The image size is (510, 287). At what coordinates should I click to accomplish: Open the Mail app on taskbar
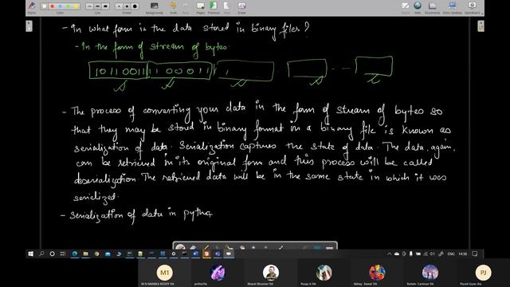point(108,254)
